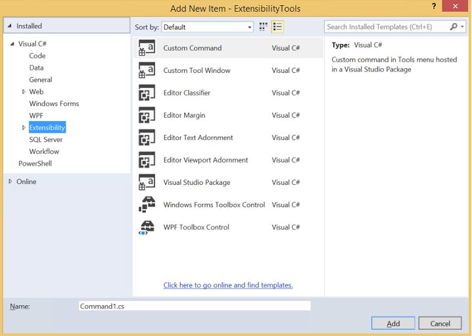Click the Windows Forms Toolbox Control icon
The width and height of the screenshot is (472, 336).
point(147,204)
